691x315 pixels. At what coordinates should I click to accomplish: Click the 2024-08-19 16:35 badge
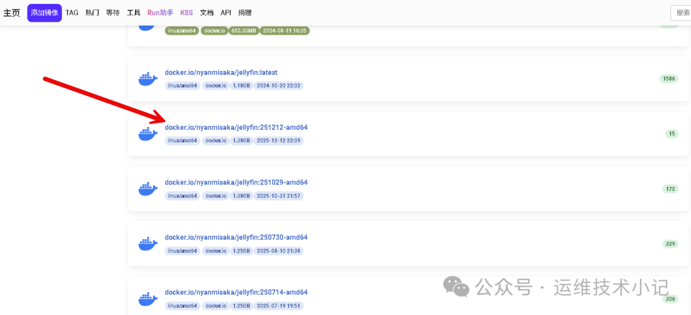pyautogui.click(x=285, y=31)
